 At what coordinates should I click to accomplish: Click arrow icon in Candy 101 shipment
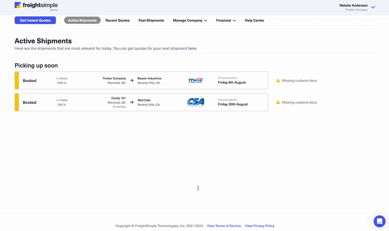(x=131, y=102)
